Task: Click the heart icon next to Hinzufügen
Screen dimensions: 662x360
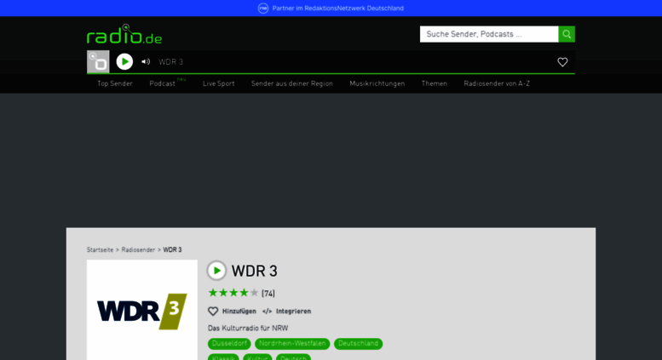Action: point(213,311)
